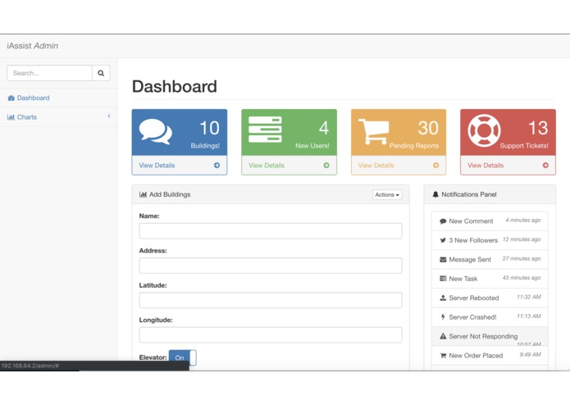Image resolution: width=570 pixels, height=405 pixels.
Task: Select the Server Not Responding notification text
Action: [483, 336]
